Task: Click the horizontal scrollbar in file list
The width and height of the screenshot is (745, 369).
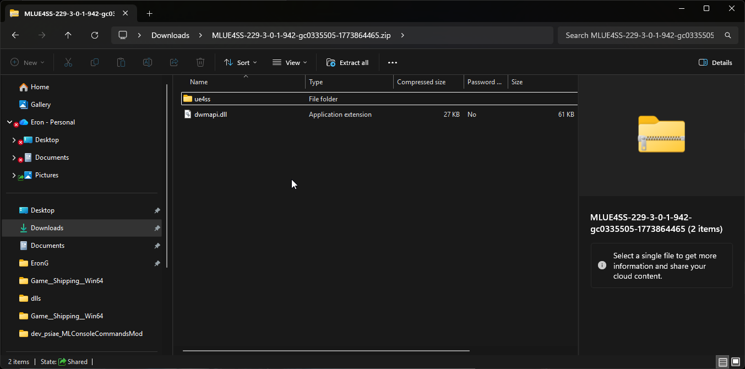Action: coord(326,350)
